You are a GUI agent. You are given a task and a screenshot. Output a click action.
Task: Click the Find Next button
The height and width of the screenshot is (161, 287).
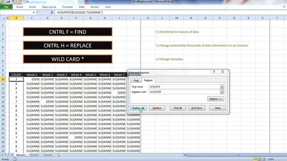tap(196, 108)
